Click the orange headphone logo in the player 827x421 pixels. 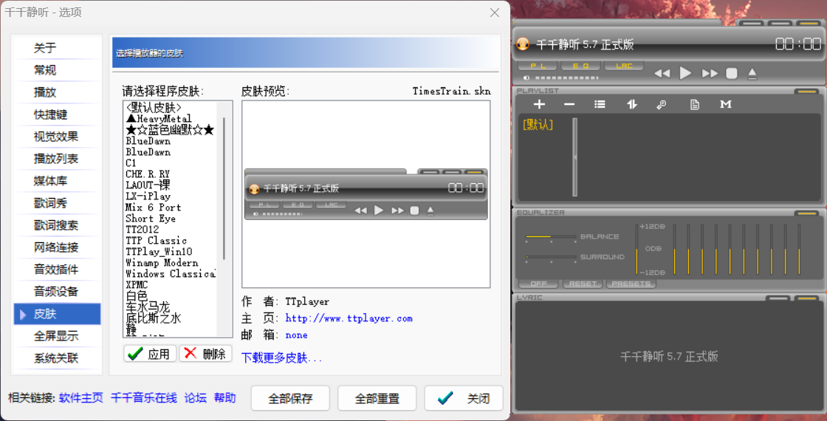coord(523,44)
